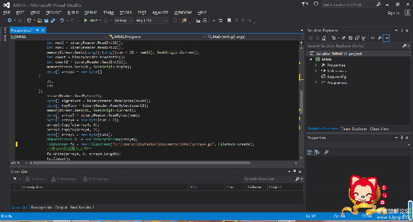
Task: Open the BUILD menu
Action: 73,13
